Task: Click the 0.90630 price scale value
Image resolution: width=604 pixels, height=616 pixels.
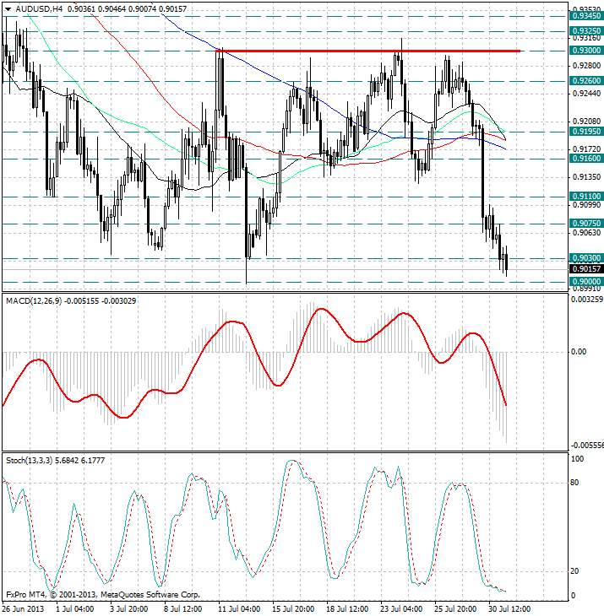Action: (587, 233)
